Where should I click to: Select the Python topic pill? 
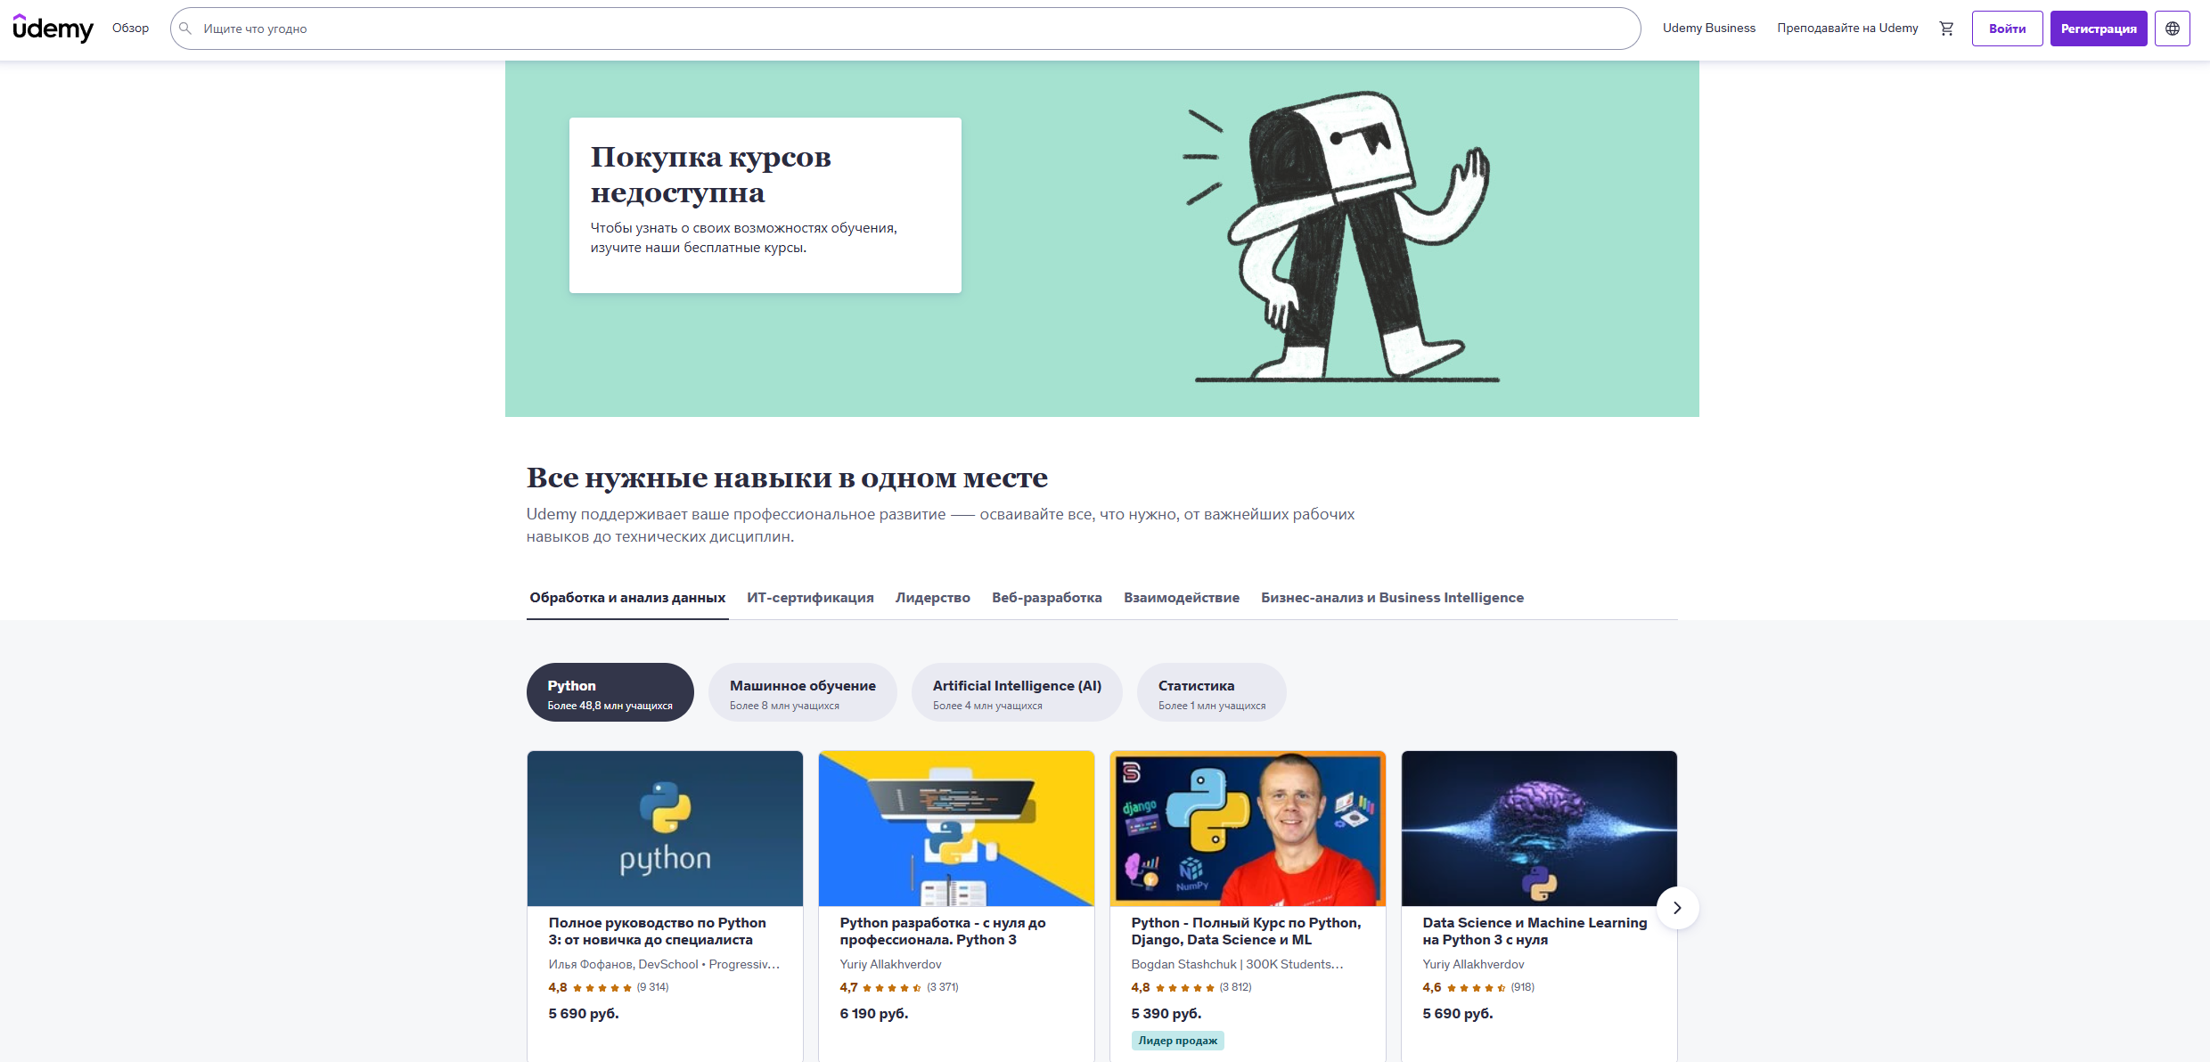pyautogui.click(x=610, y=692)
